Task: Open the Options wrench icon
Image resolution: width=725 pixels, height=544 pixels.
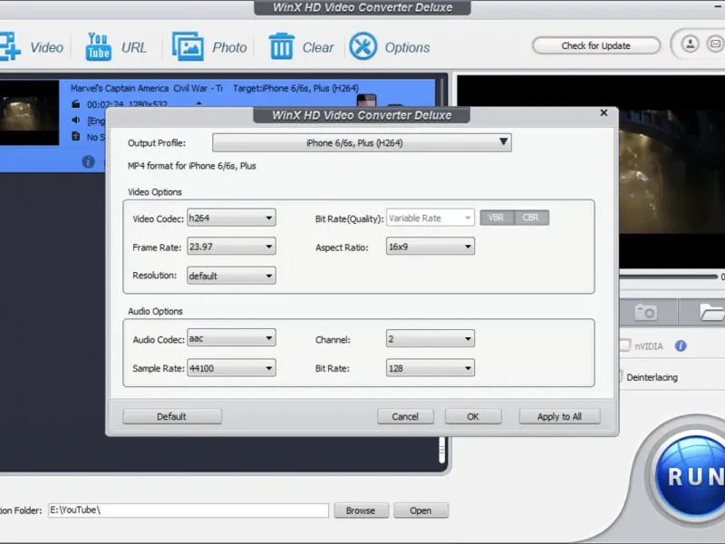Action: click(x=363, y=46)
